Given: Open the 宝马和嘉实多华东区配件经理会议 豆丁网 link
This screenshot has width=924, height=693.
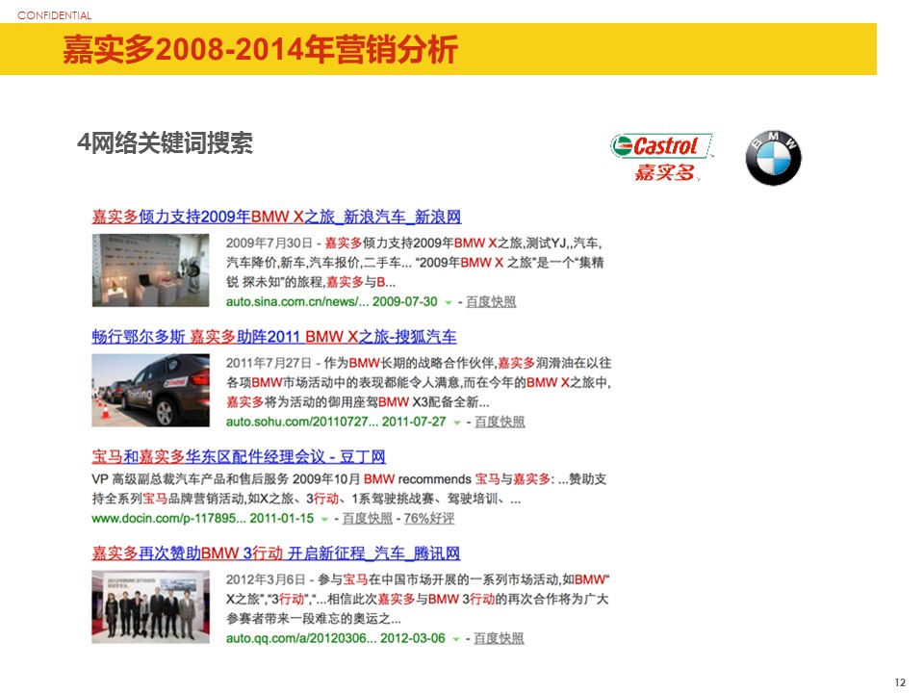Looking at the screenshot, I should [239, 456].
